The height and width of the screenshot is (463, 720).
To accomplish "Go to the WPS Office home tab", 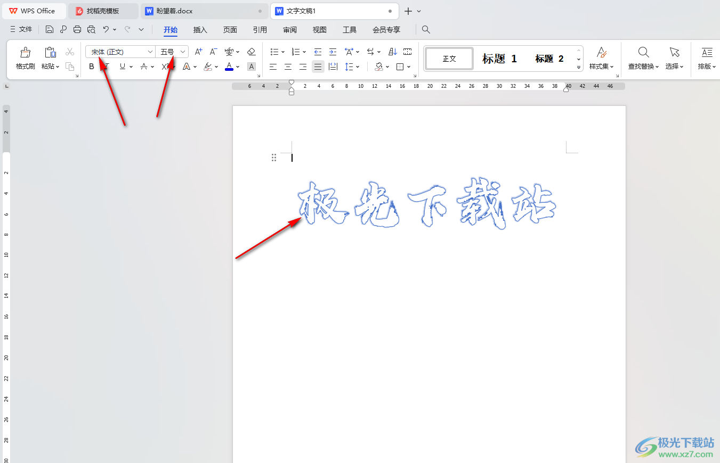I will tap(33, 11).
